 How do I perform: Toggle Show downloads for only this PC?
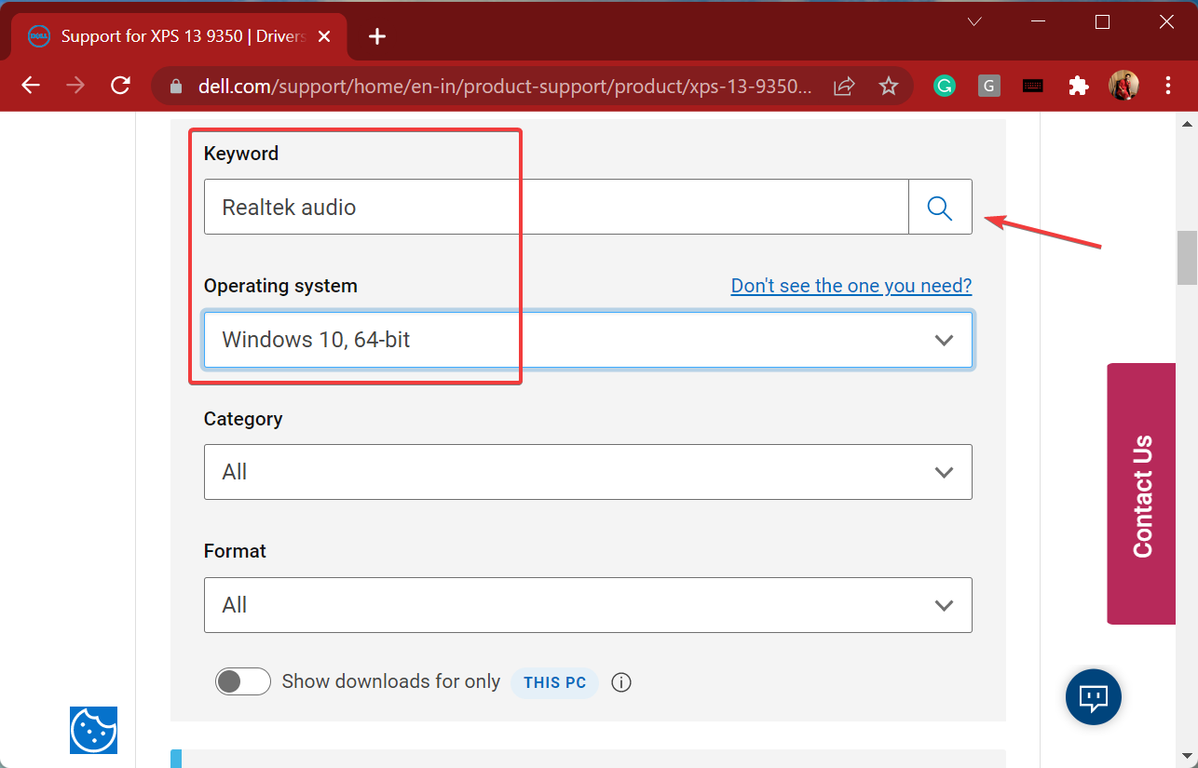(x=242, y=682)
